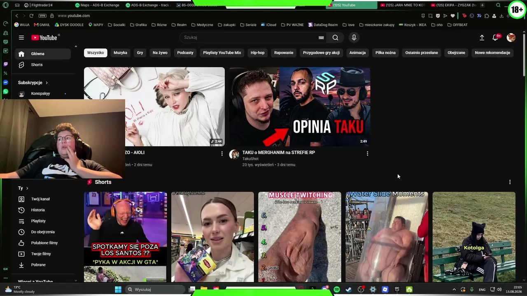Open the Medyczne bookmarks folder
Image resolution: width=527 pixels, height=296 pixels.
[x=202, y=25]
